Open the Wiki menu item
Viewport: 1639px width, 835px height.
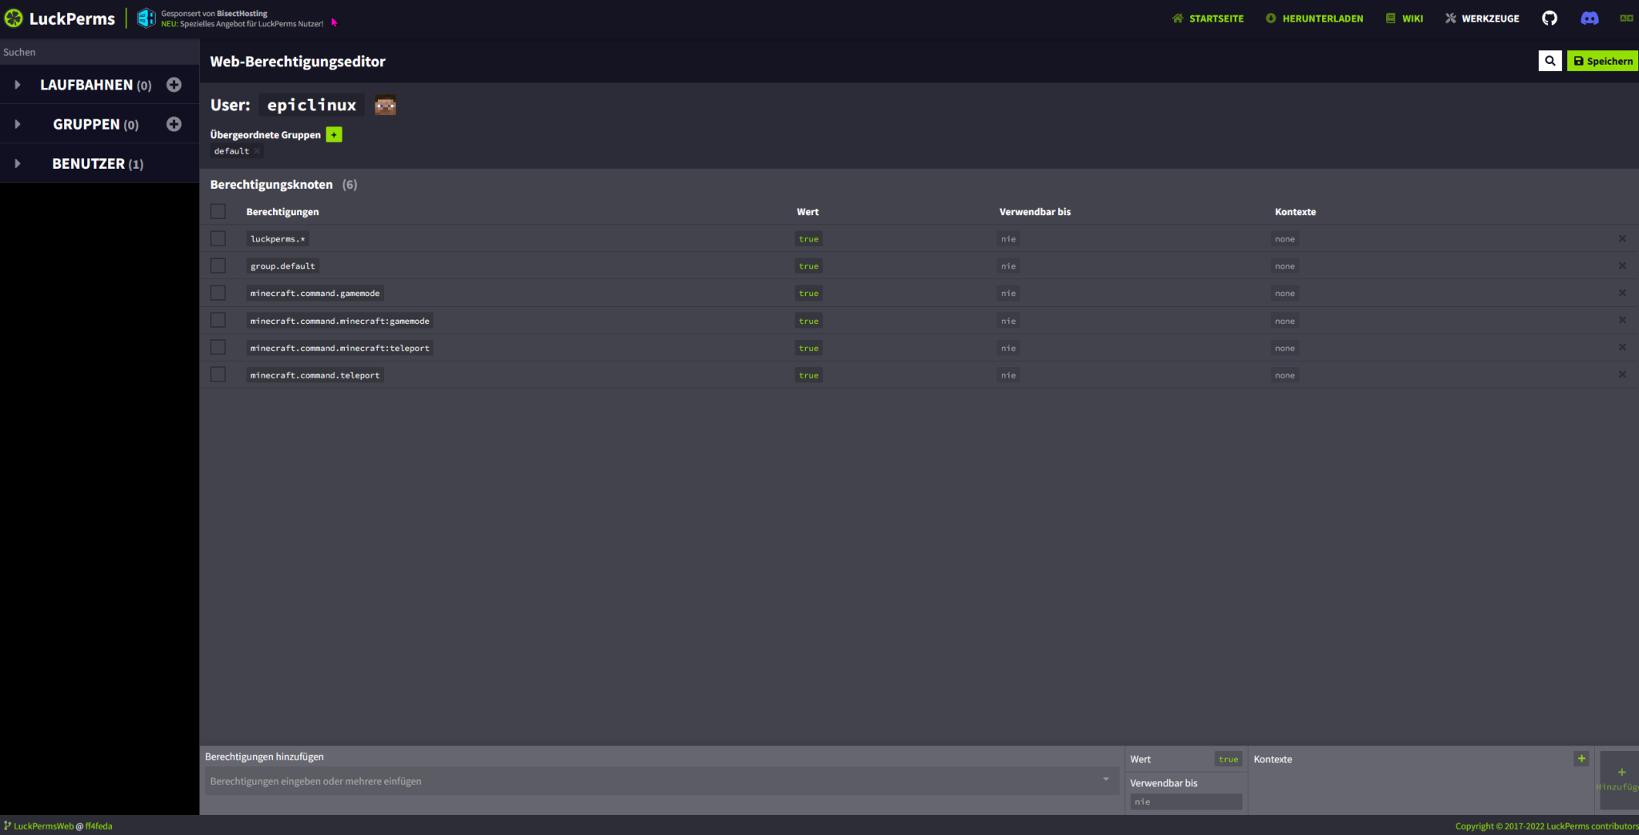pyautogui.click(x=1405, y=18)
